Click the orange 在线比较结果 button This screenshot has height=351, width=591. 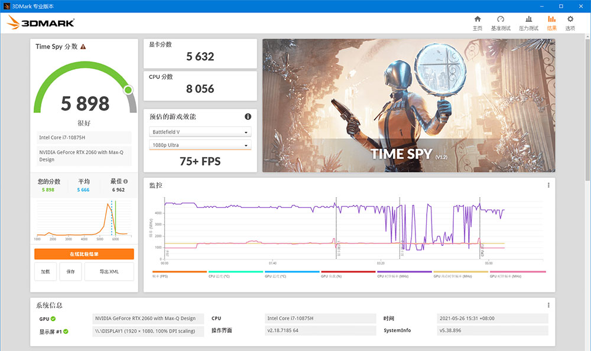tap(84, 253)
